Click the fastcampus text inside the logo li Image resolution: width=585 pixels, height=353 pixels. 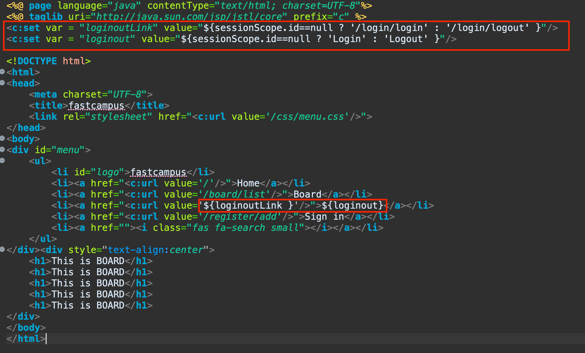pos(158,172)
